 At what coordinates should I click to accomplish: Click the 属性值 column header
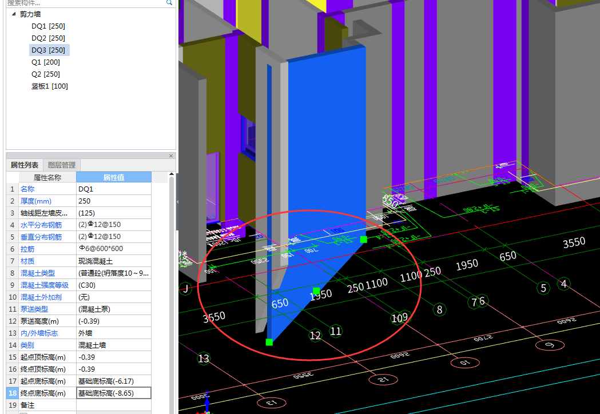tap(114, 177)
